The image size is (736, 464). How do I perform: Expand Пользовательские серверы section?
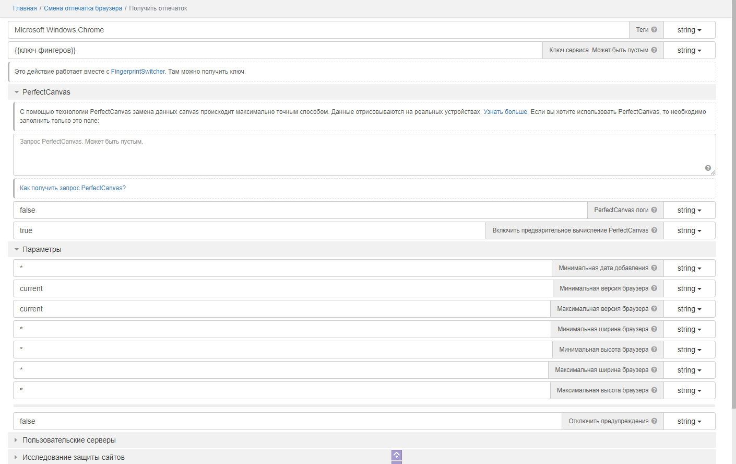[x=69, y=440]
